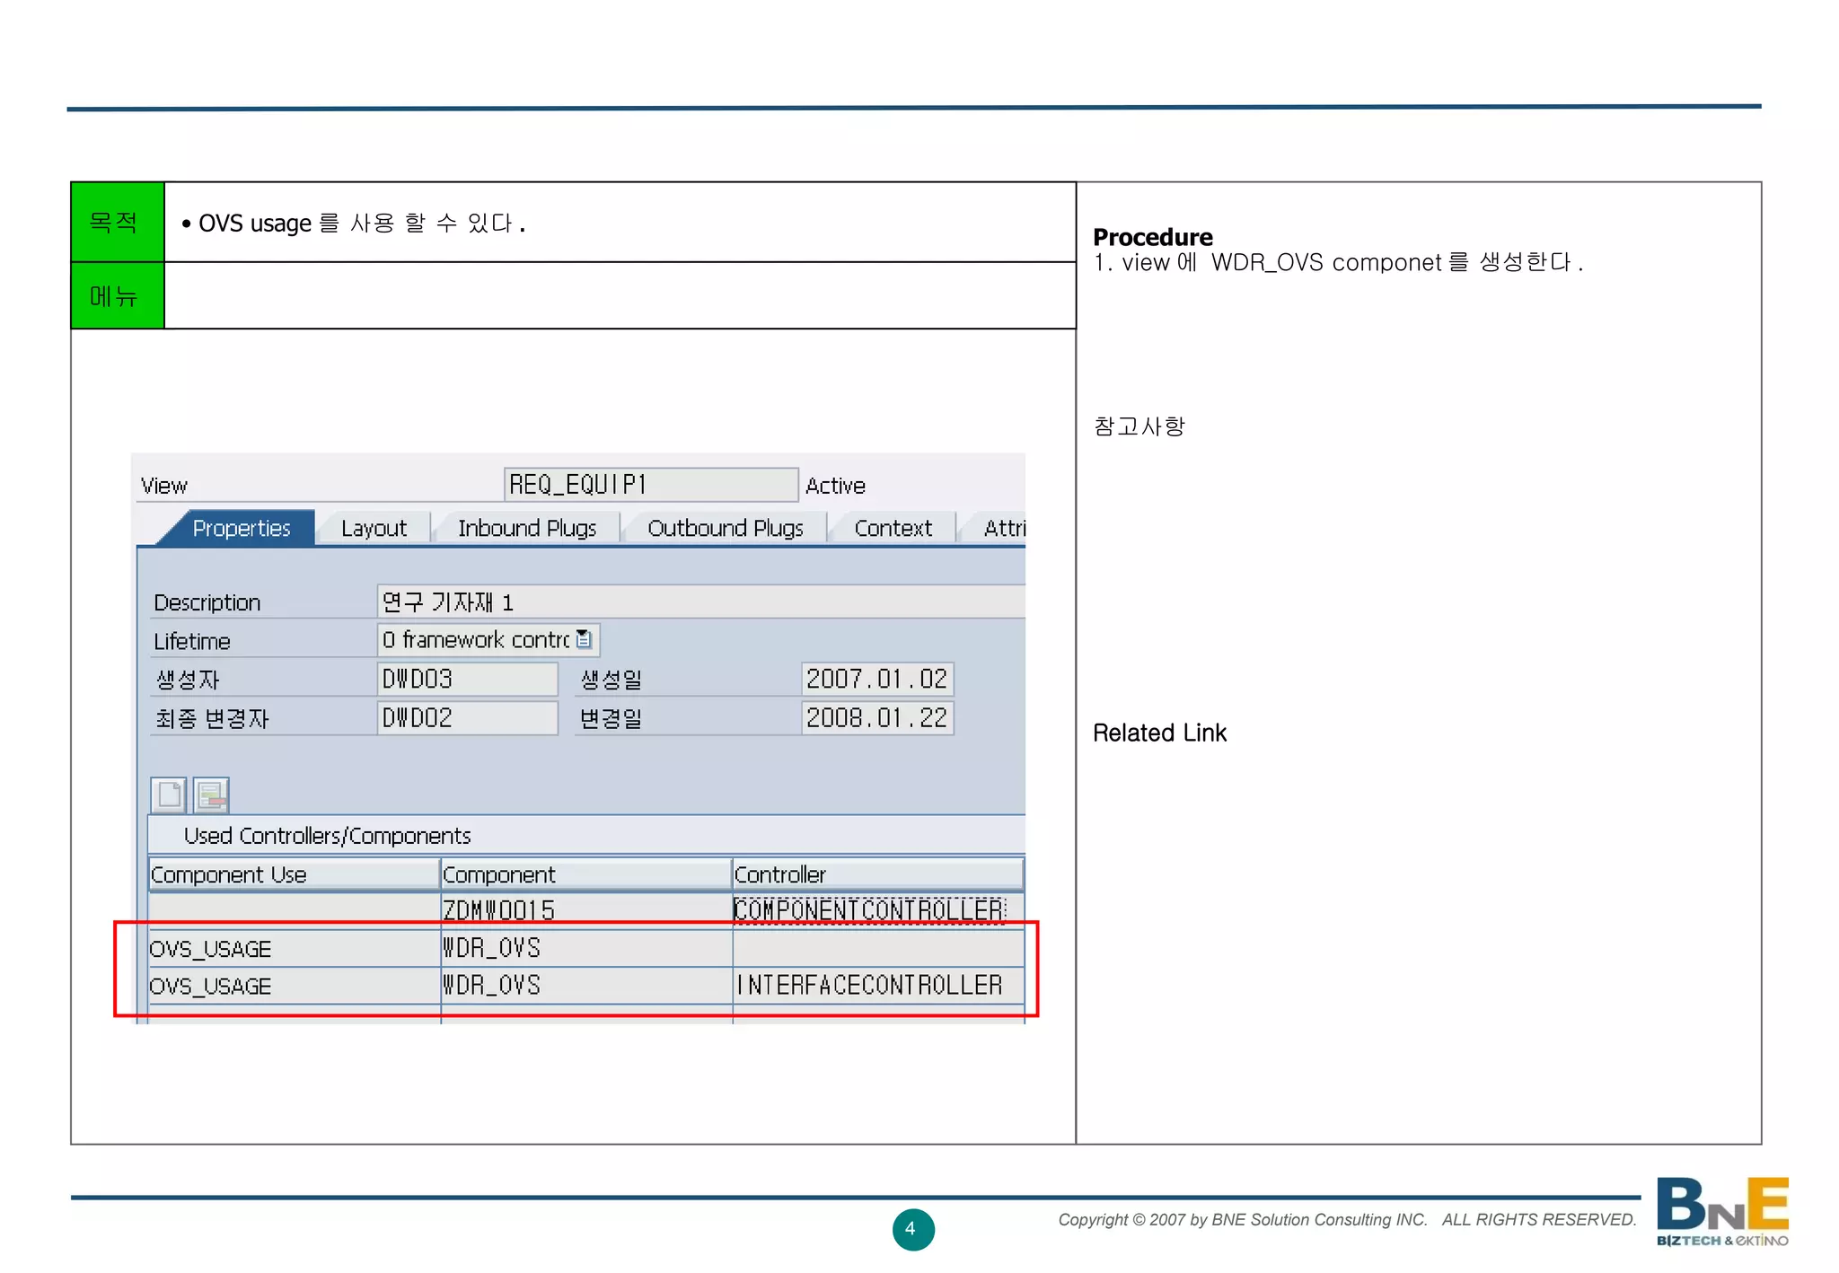Click the Active status text
The image size is (1839, 1273).
tap(835, 486)
